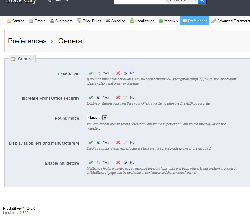
Task: Set Display suppliers and manufacturers to No
Action: (126, 143)
